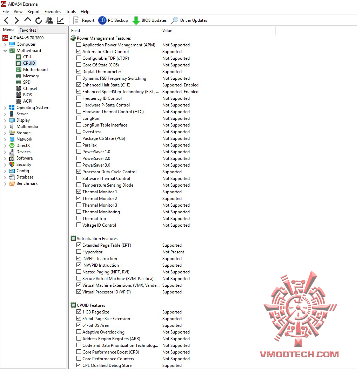Open the user management silhouette icon in the toolbar

click(x=49, y=20)
